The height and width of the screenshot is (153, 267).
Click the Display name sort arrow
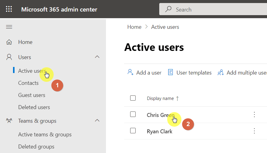tap(177, 98)
